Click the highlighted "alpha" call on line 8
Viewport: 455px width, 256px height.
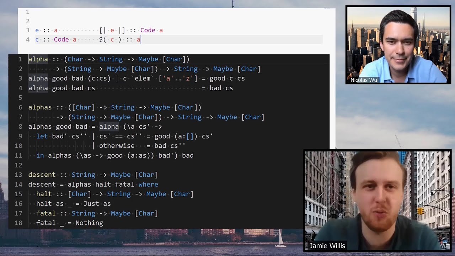(x=109, y=127)
